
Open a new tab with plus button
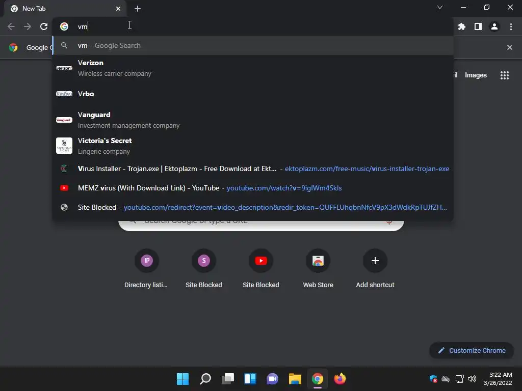138,9
